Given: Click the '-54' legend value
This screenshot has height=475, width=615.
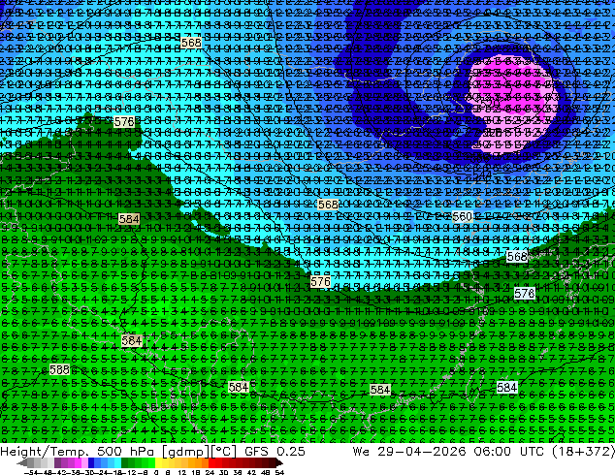Looking at the screenshot, I should tap(31, 473).
